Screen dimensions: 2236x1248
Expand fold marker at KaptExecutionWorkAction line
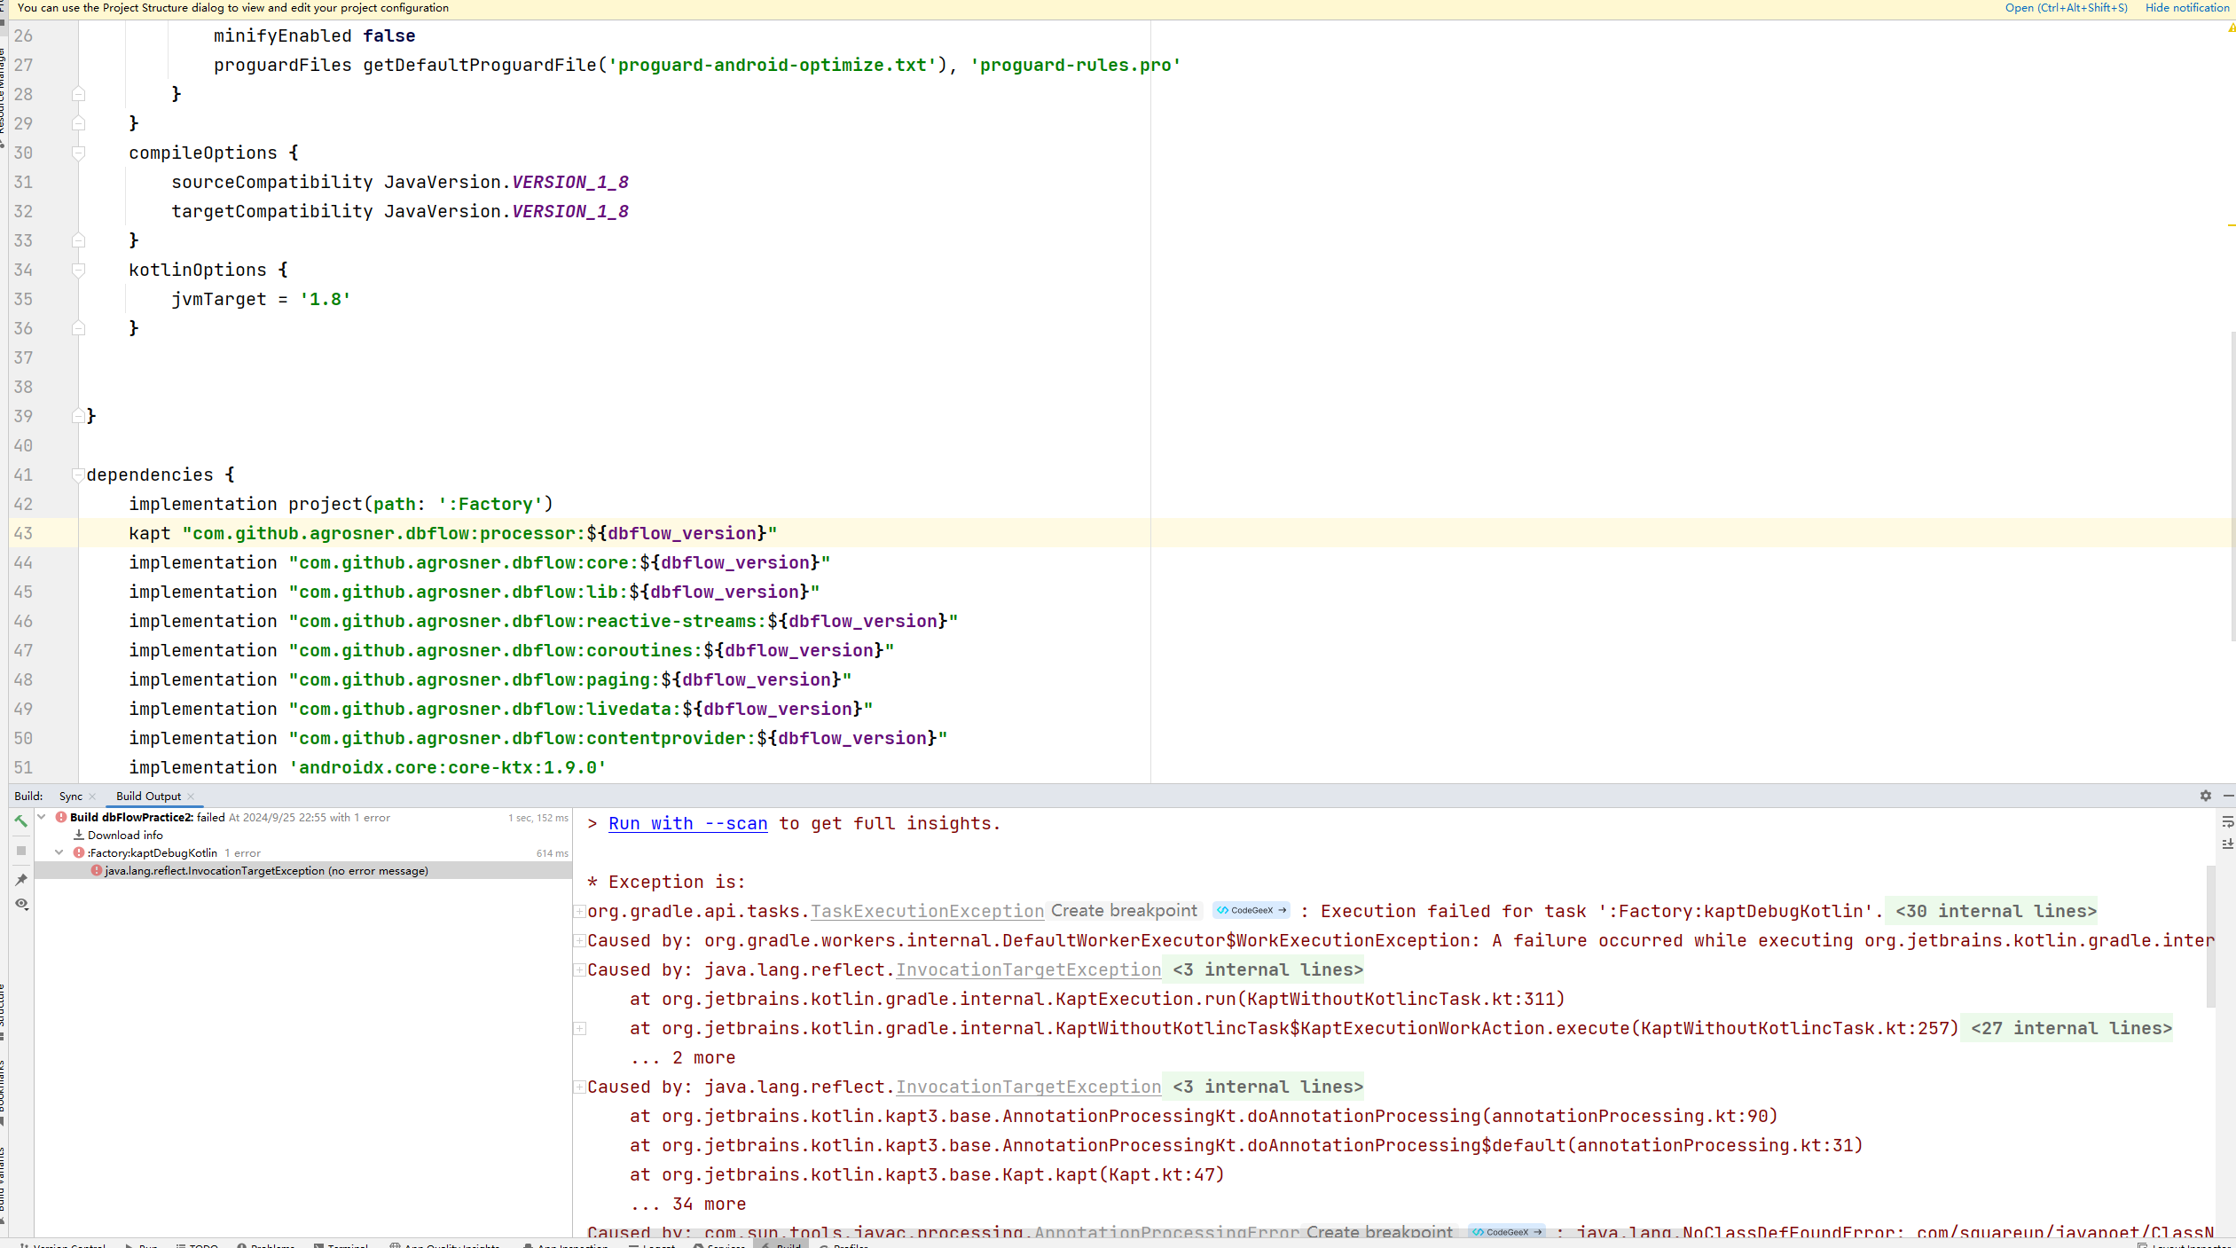point(579,1028)
